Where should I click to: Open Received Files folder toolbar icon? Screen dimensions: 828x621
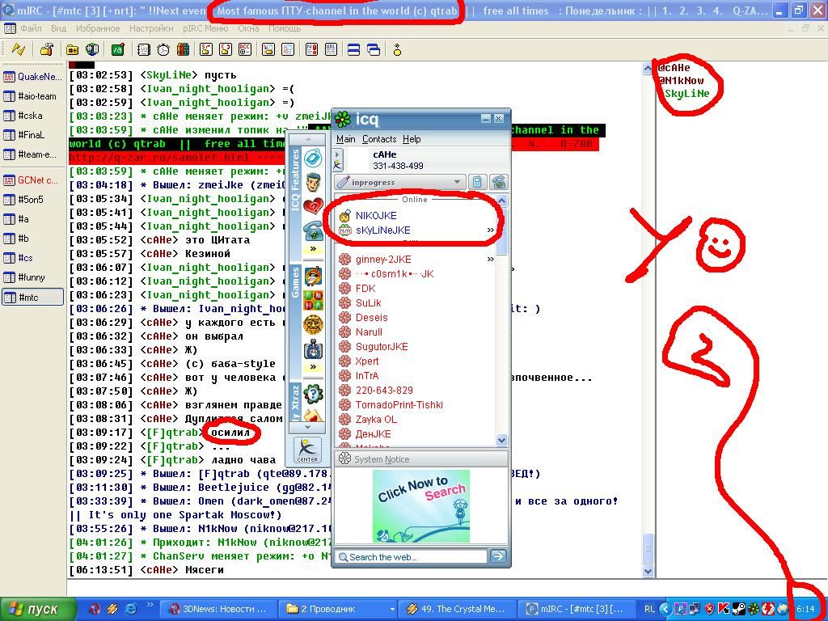(268, 49)
